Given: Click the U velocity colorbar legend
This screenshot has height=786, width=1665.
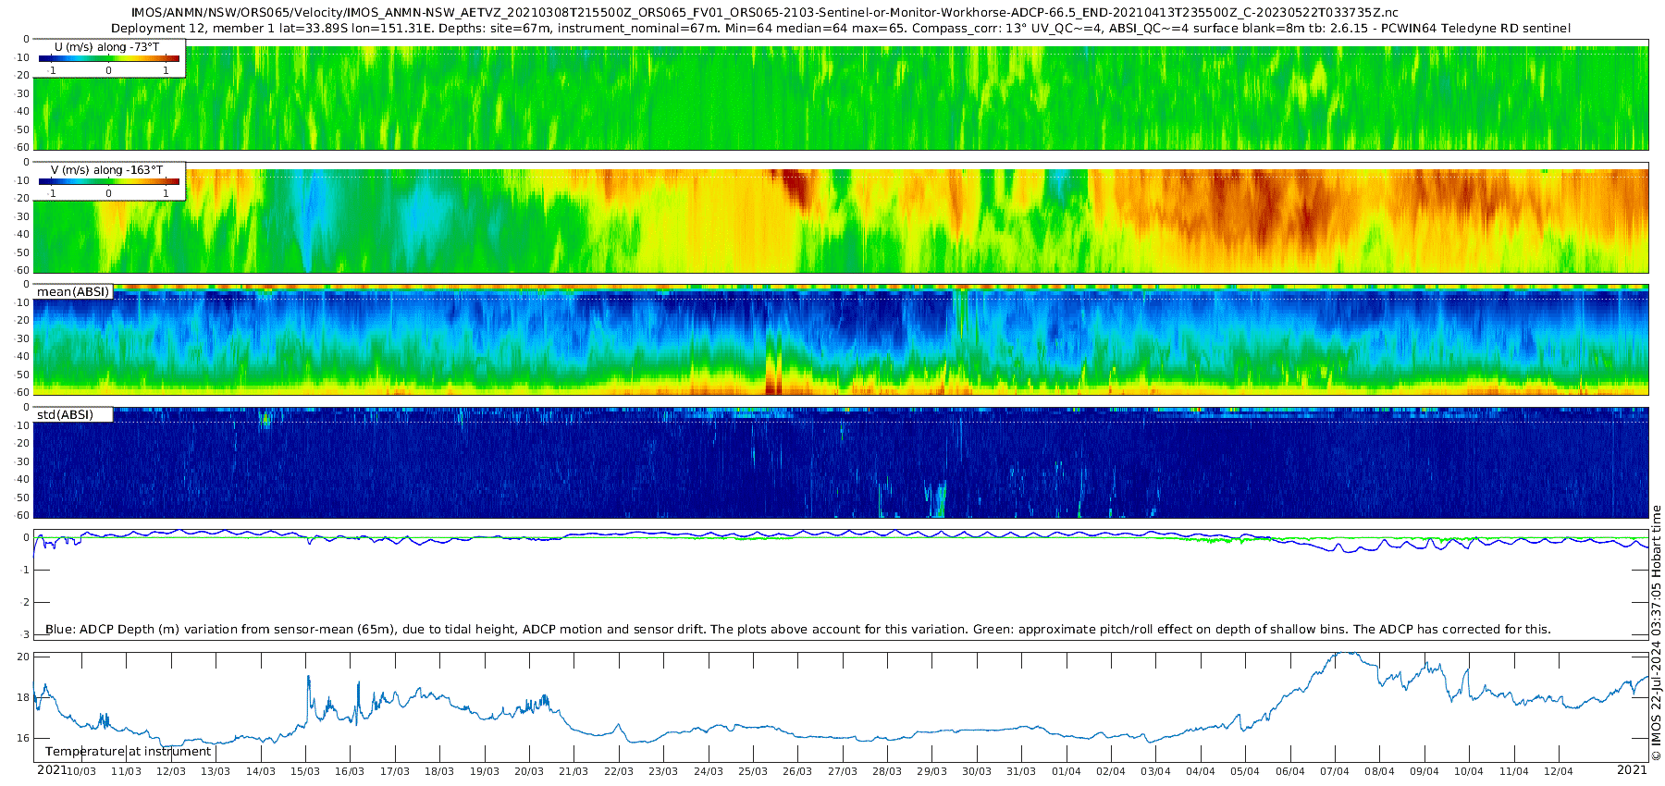Looking at the screenshot, I should 109,57.
